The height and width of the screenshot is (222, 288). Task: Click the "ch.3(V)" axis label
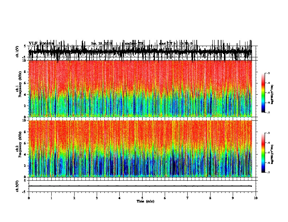point(17,186)
